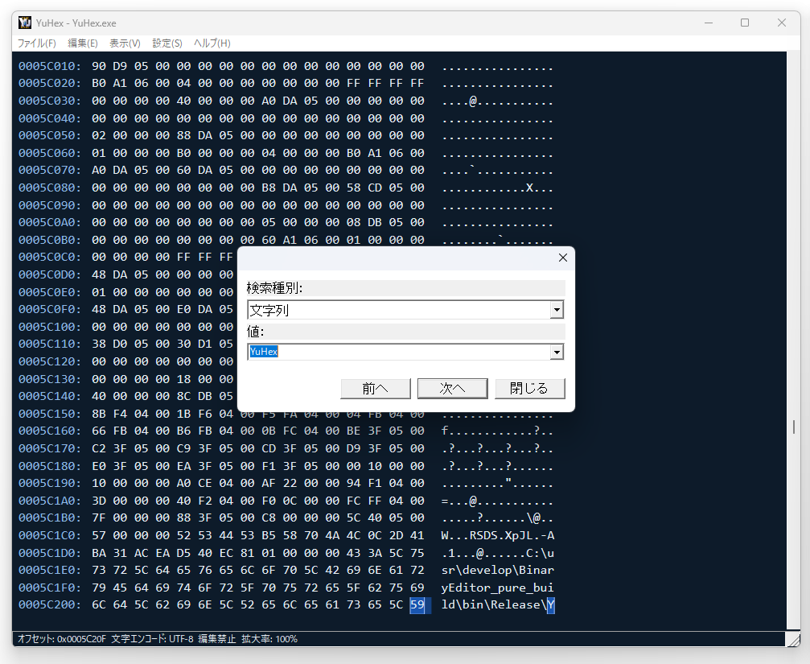
Task: Expand the 値 history dropdown arrow
Action: 557,353
